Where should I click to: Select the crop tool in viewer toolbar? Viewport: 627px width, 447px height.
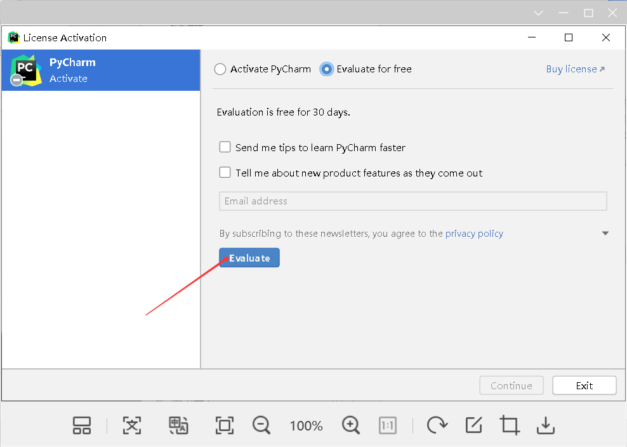(510, 425)
